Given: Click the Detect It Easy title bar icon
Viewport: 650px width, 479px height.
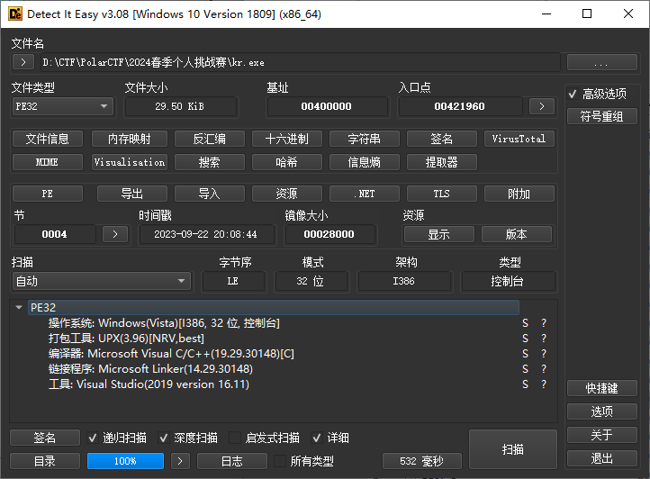Looking at the screenshot, I should [15, 14].
